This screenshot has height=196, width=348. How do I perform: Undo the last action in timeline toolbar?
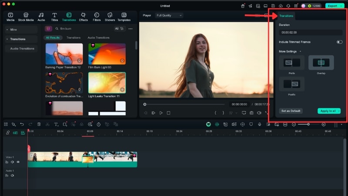point(22,124)
